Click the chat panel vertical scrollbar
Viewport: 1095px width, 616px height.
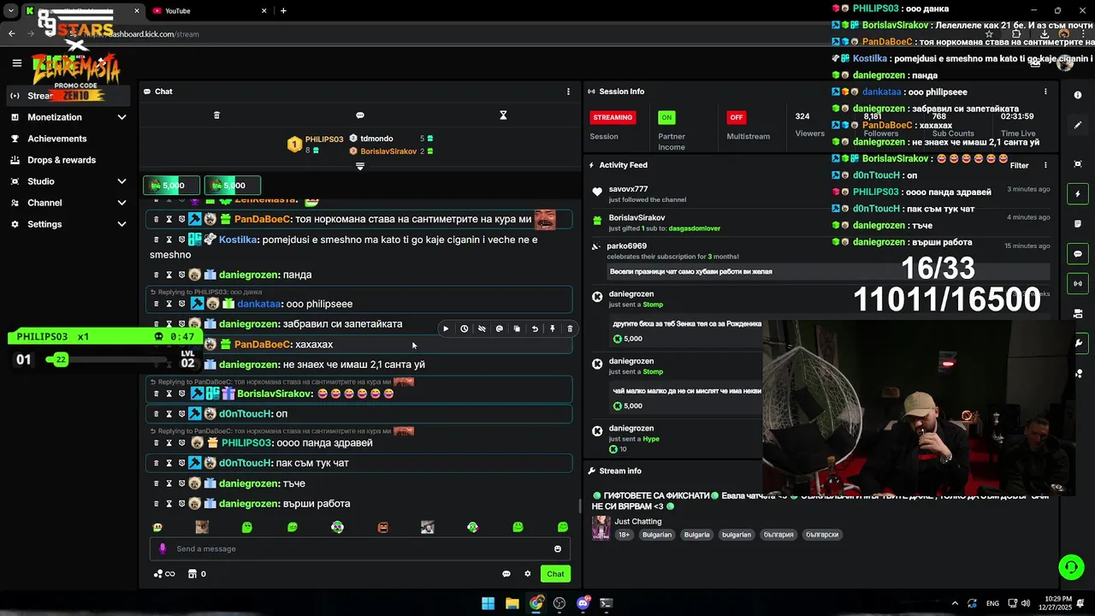tap(578, 505)
